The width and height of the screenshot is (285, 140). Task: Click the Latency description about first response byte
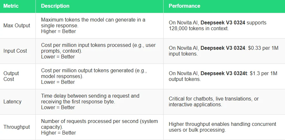(90, 101)
